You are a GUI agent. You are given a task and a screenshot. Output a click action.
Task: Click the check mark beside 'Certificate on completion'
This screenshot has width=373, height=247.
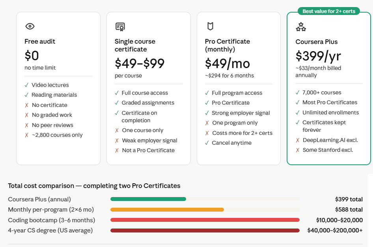[x=117, y=113]
